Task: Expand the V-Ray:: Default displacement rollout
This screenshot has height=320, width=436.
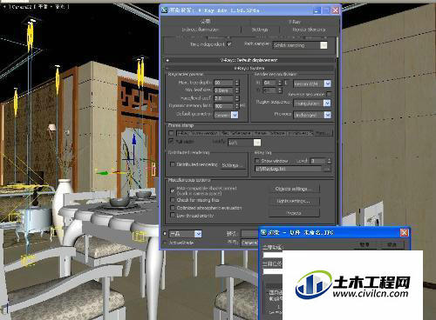Action: [x=249, y=60]
